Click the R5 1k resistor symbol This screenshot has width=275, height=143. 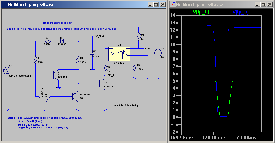click(138, 37)
